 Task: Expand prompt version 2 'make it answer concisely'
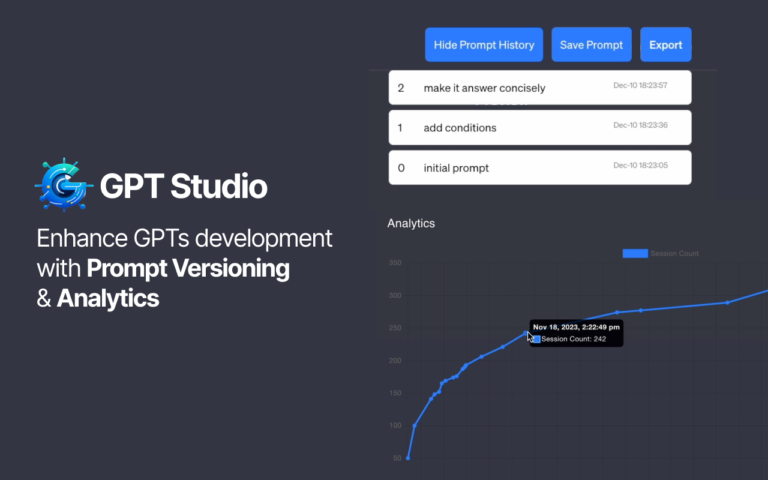[540, 87]
